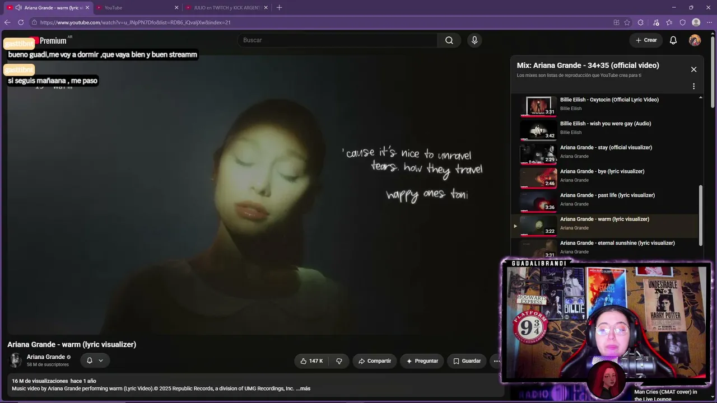This screenshot has height=403, width=717.
Task: Click the 58 M de suscriptores text
Action: point(48,364)
